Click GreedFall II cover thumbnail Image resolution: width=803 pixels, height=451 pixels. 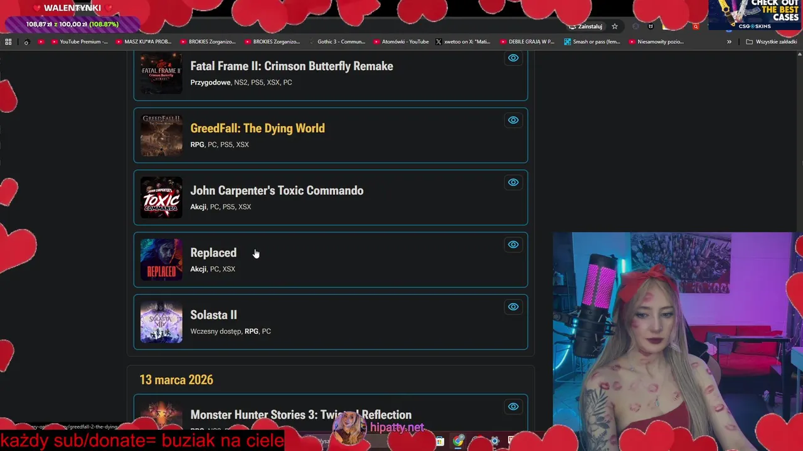click(x=161, y=135)
